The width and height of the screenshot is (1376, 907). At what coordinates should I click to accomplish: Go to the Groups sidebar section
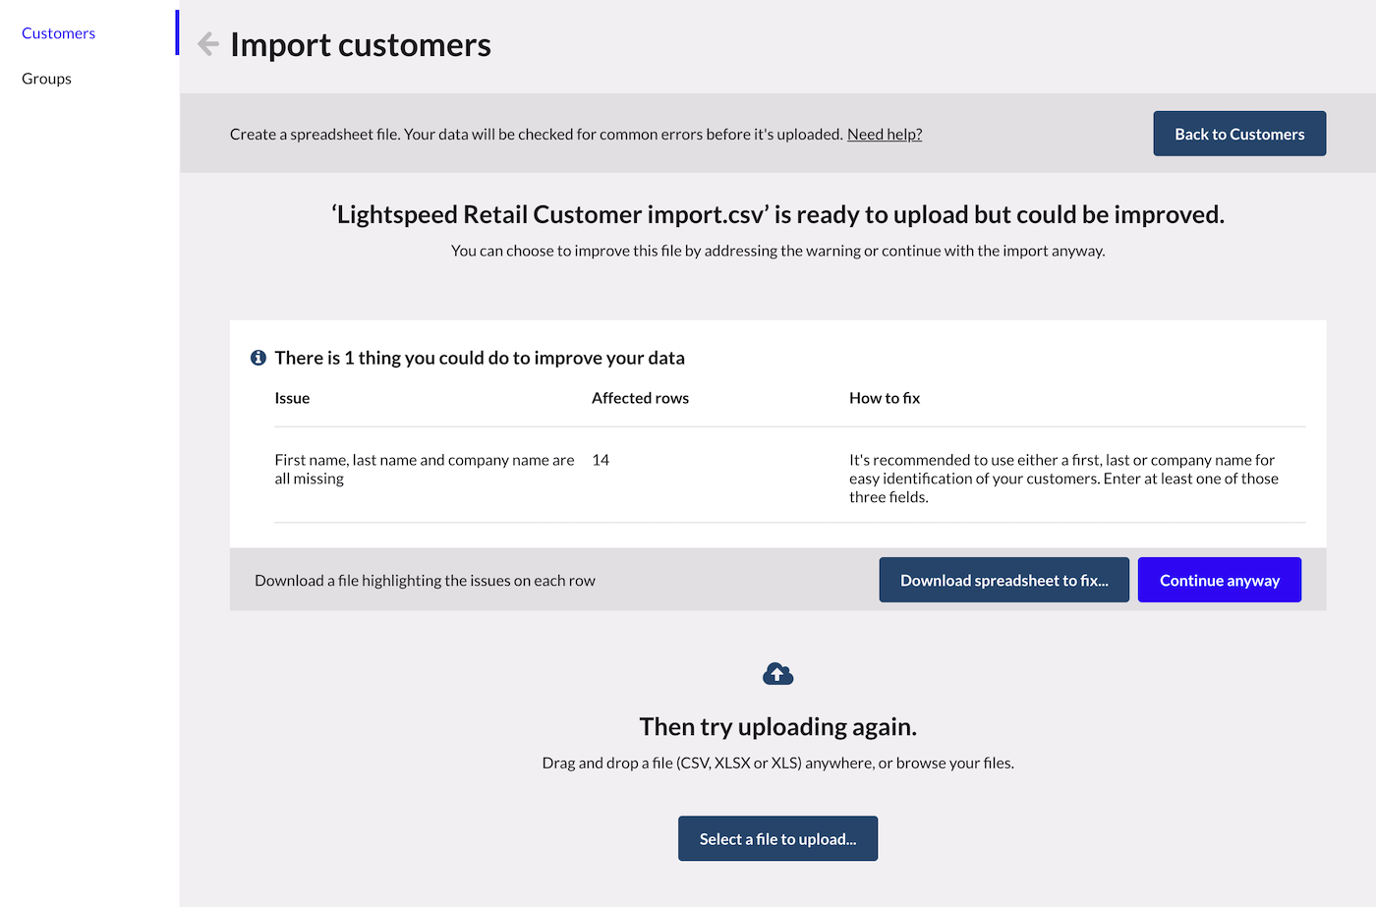(46, 79)
